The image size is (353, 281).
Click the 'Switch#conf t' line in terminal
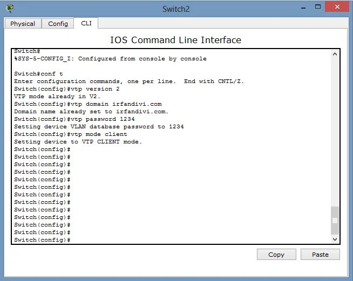coord(38,74)
